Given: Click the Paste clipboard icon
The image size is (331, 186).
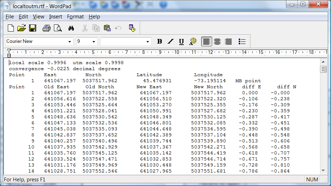Looking at the screenshot, I should [x=107, y=28].
